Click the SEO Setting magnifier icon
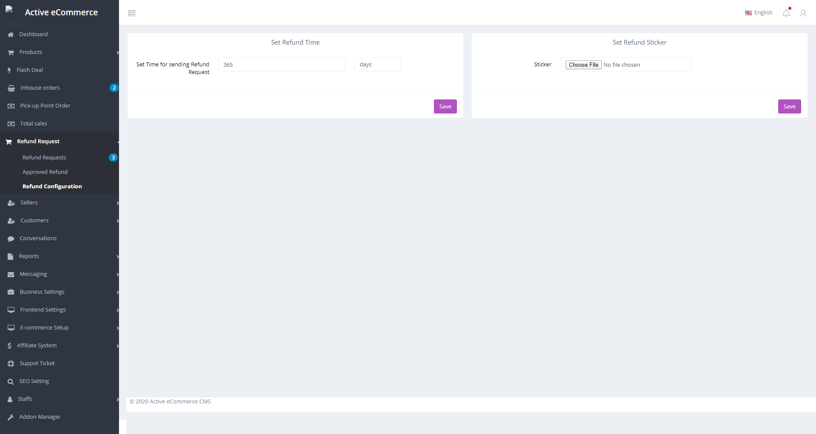 [x=11, y=382]
